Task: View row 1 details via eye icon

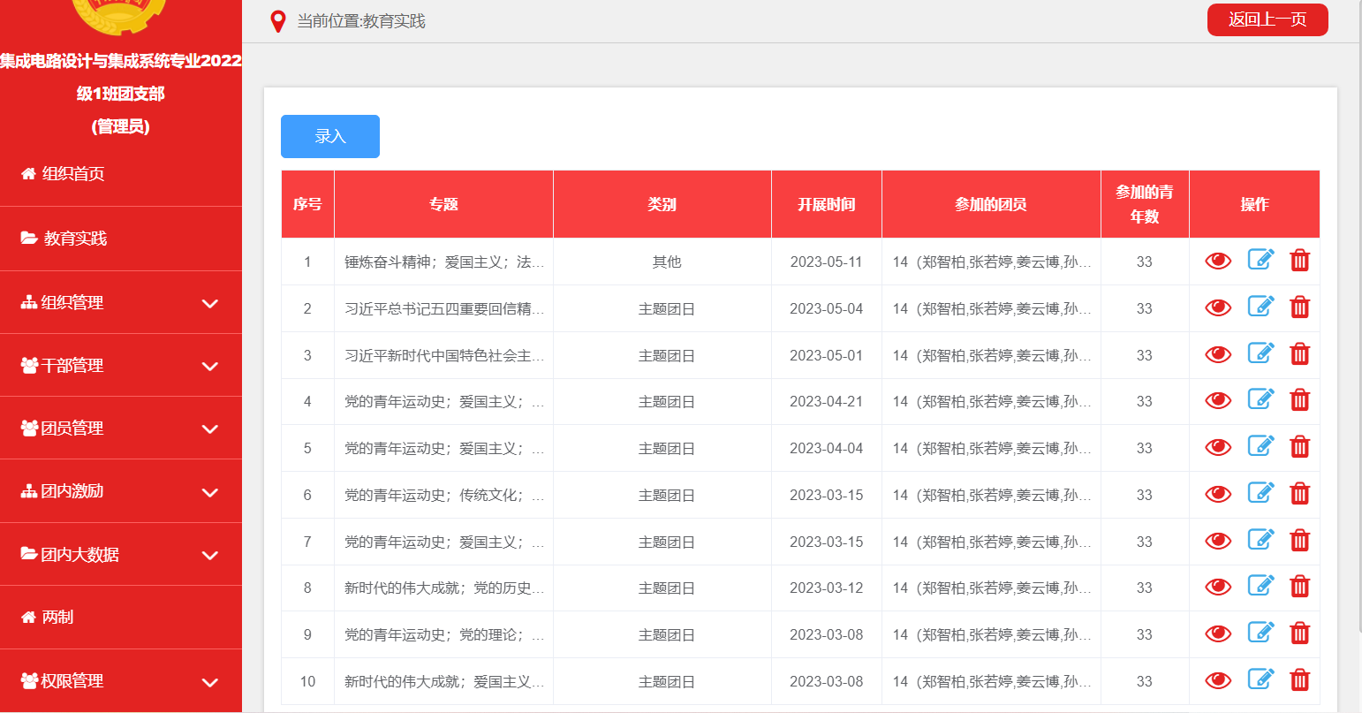Action: (1218, 262)
